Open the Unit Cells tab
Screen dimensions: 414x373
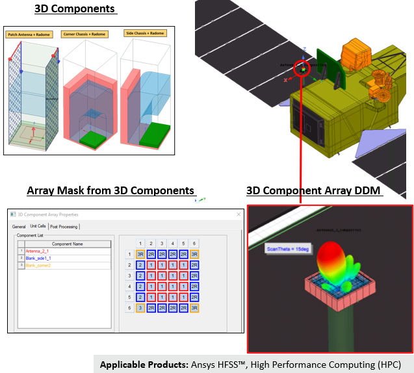click(38, 226)
